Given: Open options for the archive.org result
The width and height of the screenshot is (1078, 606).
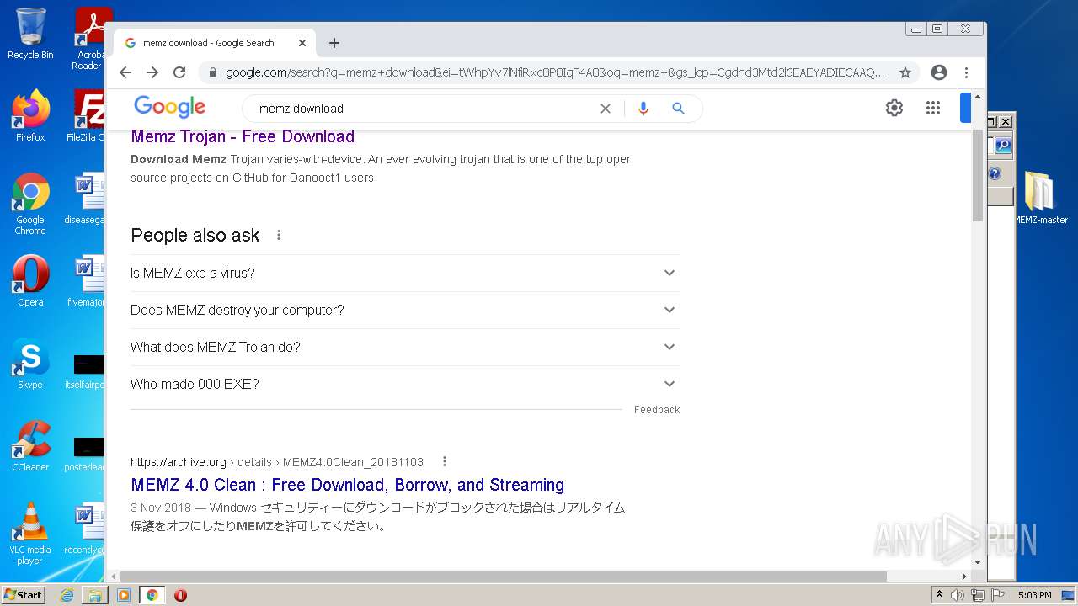Looking at the screenshot, I should [x=445, y=461].
